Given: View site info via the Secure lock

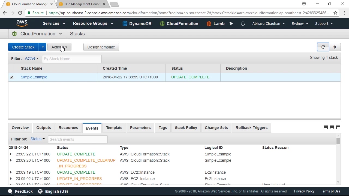Looking at the screenshot, I should 36,13.
